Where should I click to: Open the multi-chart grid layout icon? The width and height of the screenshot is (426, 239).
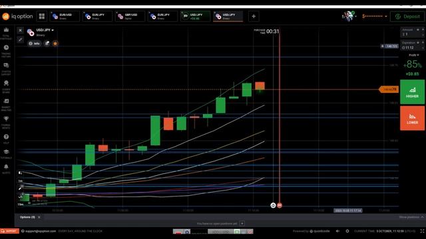pyautogui.click(x=41, y=16)
